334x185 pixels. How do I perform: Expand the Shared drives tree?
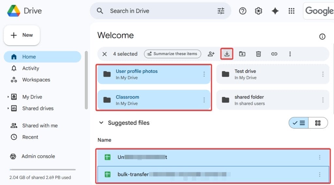coord(8,108)
